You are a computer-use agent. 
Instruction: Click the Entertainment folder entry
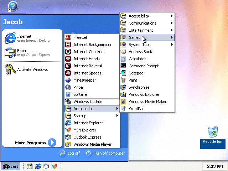coord(147,30)
